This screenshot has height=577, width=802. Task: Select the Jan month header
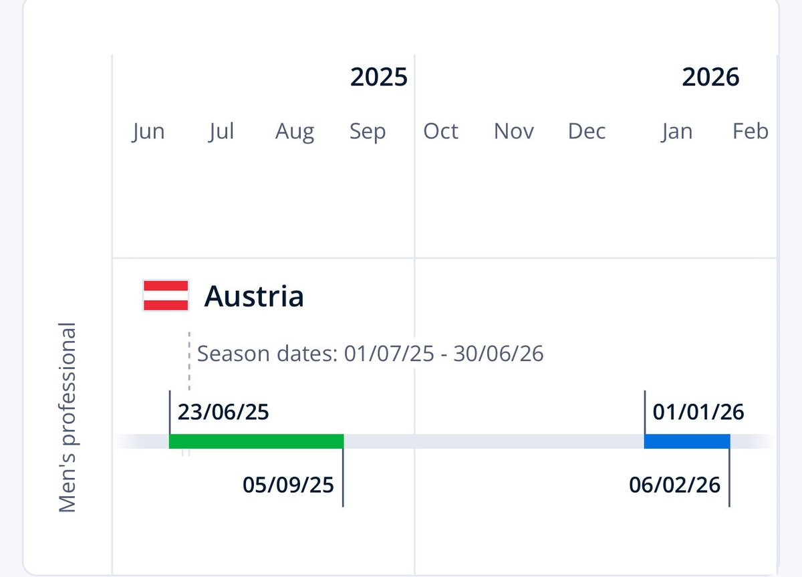[x=677, y=132]
